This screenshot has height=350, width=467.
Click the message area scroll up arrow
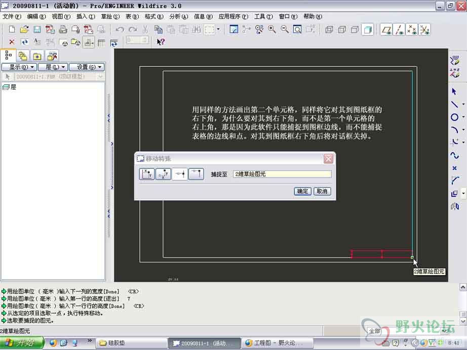463,287
